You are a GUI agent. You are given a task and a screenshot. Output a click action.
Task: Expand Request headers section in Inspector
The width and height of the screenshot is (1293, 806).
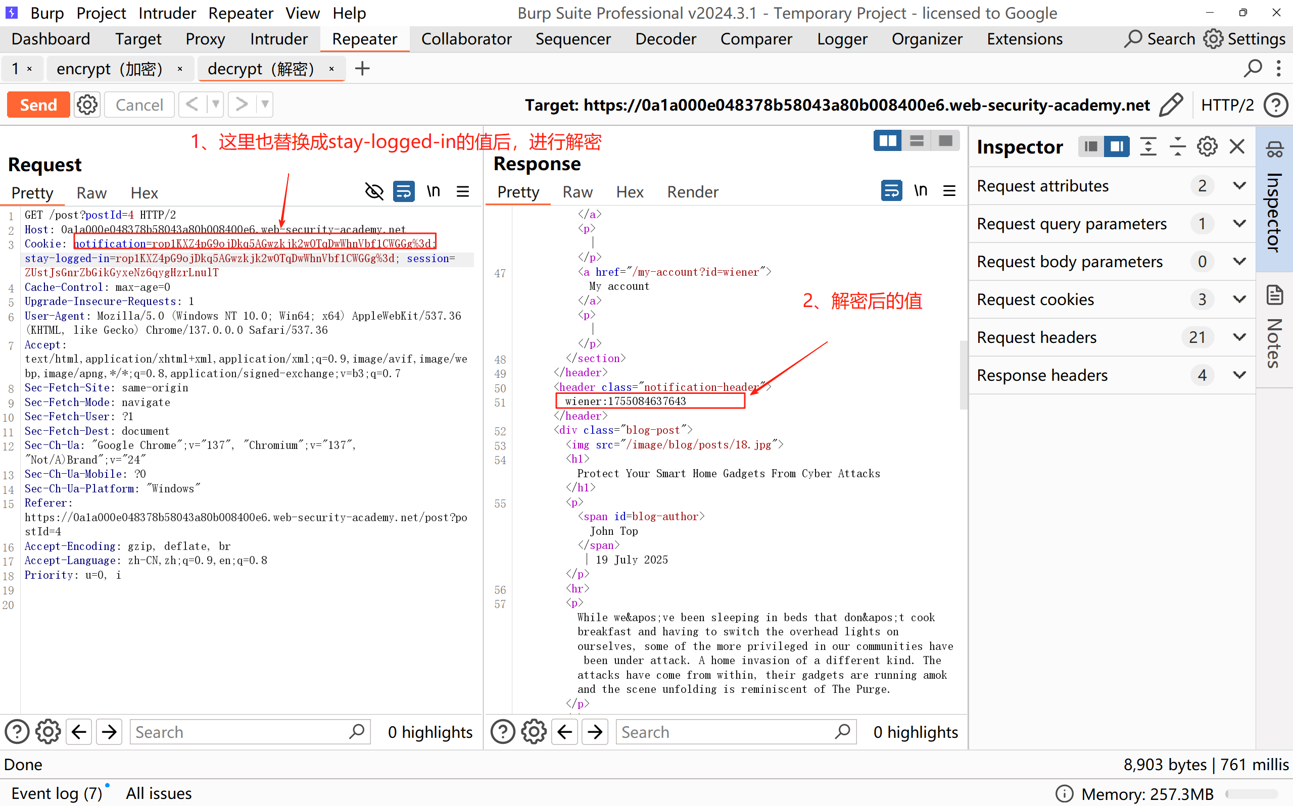(x=1239, y=337)
